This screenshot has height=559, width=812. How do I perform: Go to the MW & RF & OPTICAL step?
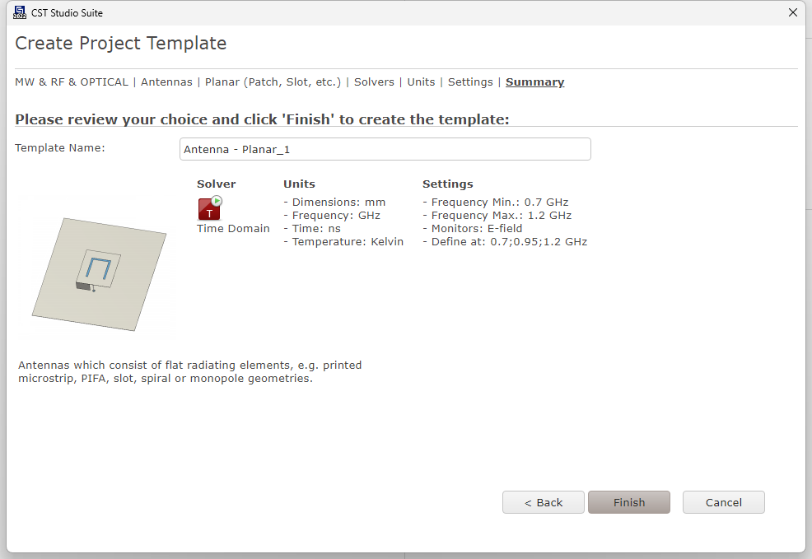(72, 82)
